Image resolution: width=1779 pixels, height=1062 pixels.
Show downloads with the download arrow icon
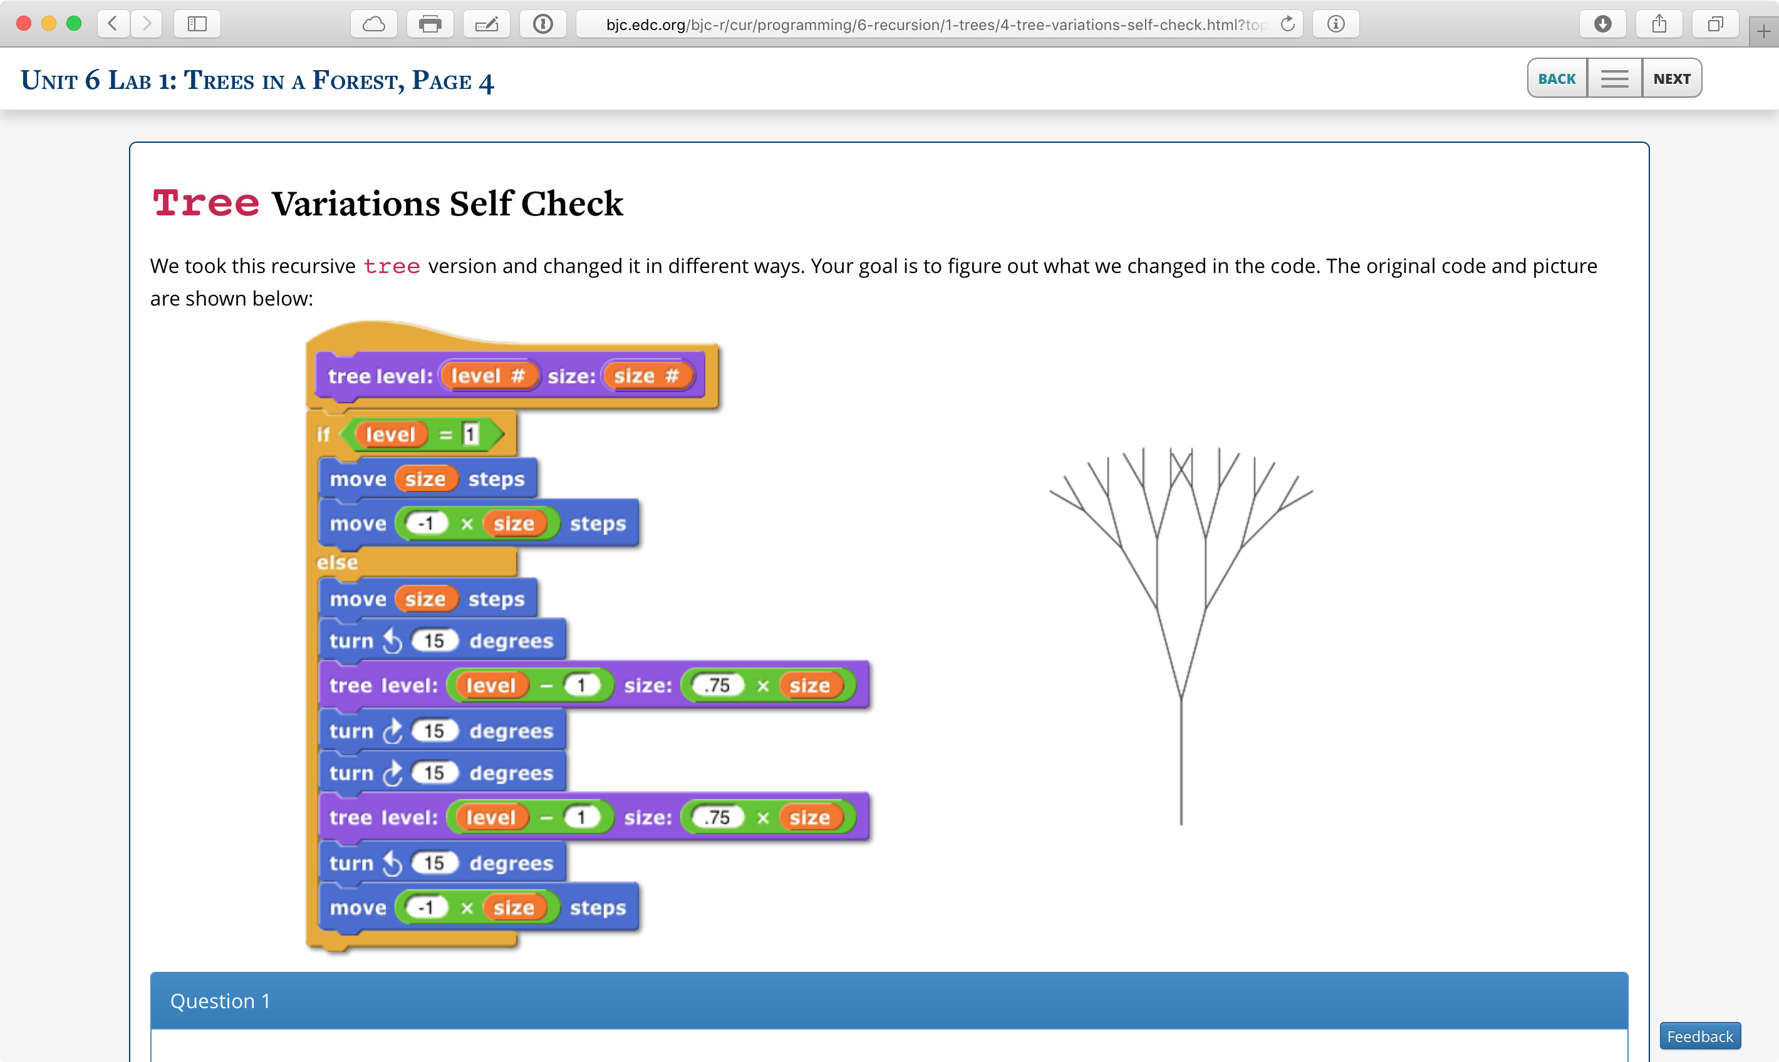point(1604,24)
